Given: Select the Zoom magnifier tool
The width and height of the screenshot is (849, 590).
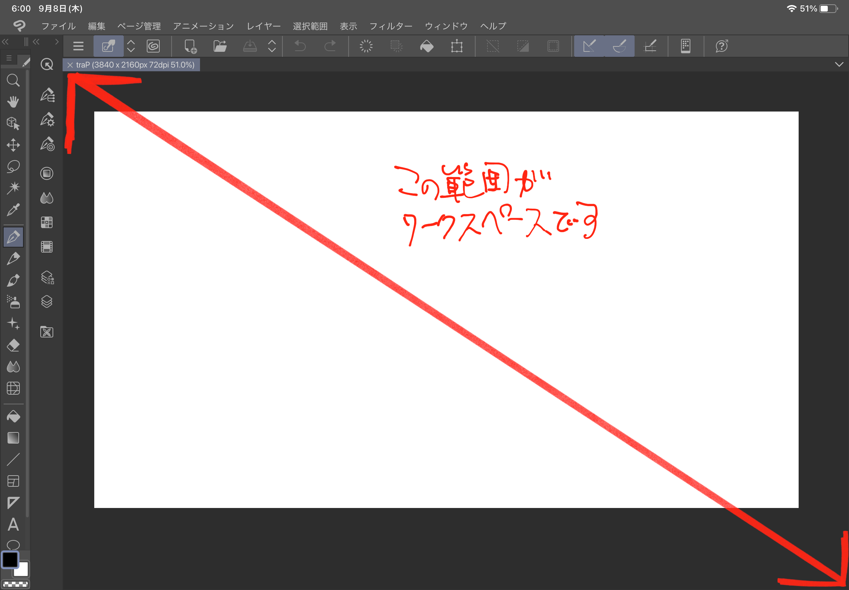Looking at the screenshot, I should coord(13,80).
